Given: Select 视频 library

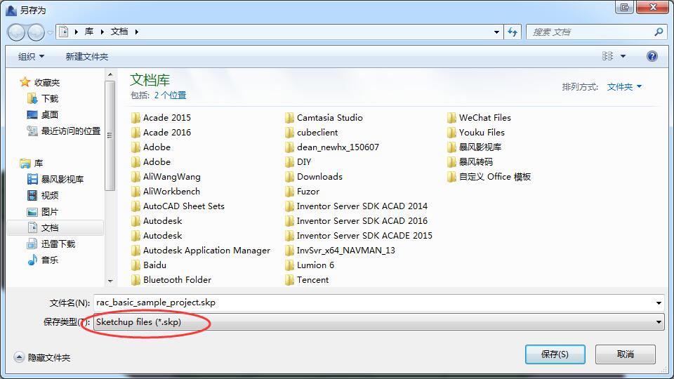Looking at the screenshot, I should click(43, 196).
